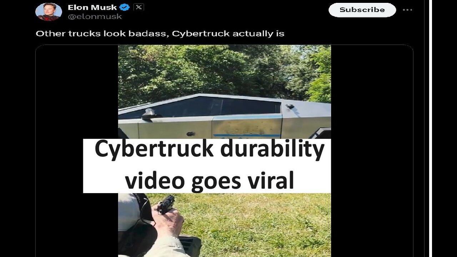This screenshot has width=457, height=257.
Task: Click the grass area beside the shooter
Action: point(257,225)
